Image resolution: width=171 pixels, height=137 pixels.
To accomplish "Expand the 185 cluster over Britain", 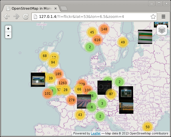I will [x=58, y=74].
